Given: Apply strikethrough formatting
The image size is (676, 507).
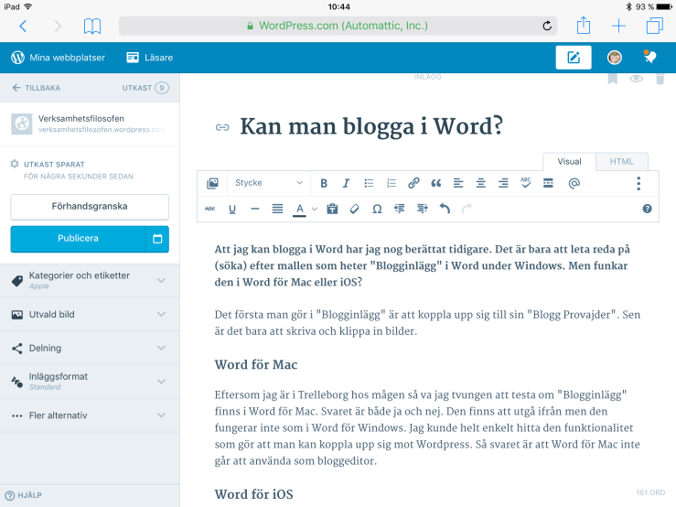Looking at the screenshot, I should coord(210,209).
